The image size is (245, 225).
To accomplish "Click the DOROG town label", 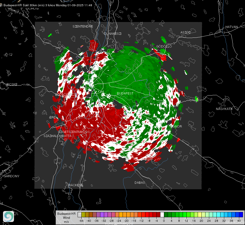I will click(33, 8).
